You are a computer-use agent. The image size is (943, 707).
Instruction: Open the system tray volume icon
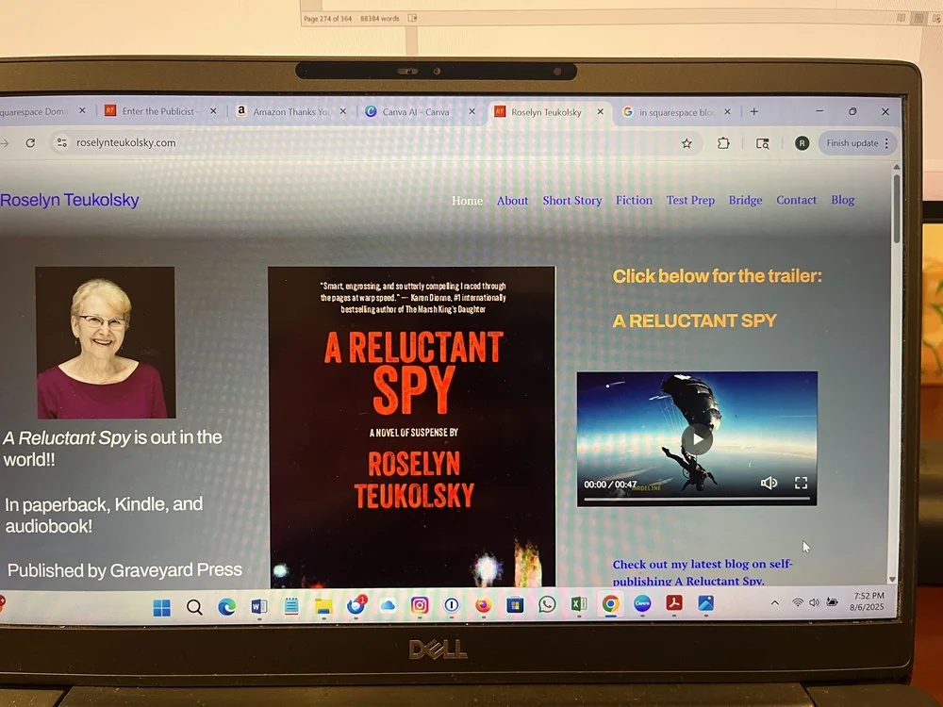tap(815, 602)
